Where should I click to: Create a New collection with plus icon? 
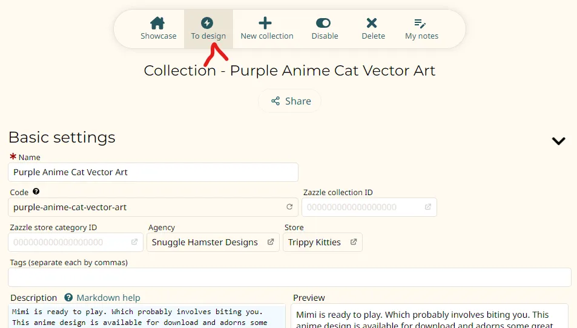(265, 23)
